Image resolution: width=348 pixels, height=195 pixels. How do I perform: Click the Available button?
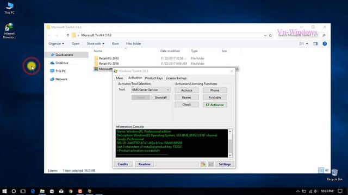click(x=215, y=97)
